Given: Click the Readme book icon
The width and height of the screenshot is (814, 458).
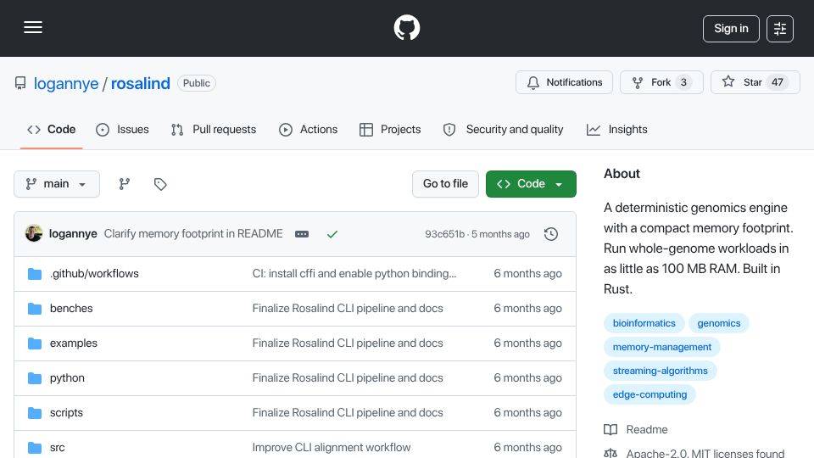Looking at the screenshot, I should (610, 429).
